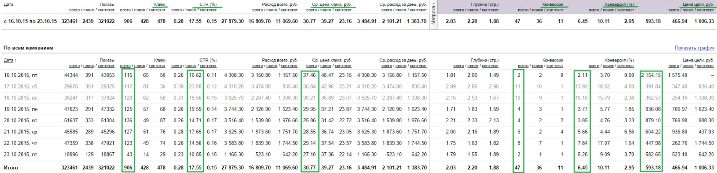Sort campaigns table by Конверсии всего
The width and height of the screenshot is (717, 173).
point(523,66)
